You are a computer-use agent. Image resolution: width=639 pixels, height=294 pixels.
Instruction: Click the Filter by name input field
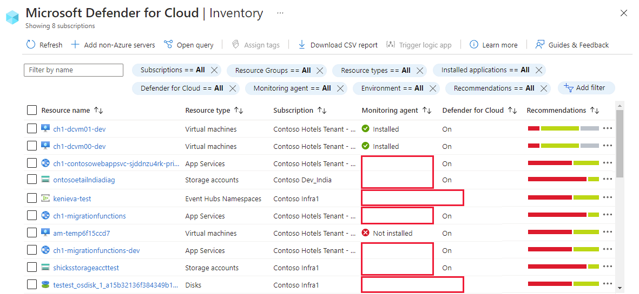(x=74, y=70)
